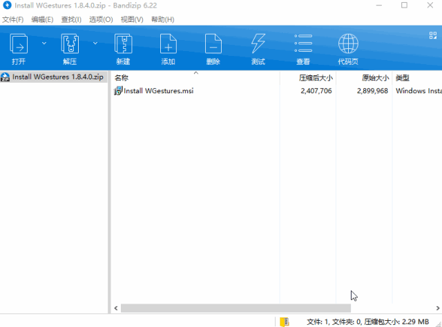Image resolution: width=442 pixels, height=327 pixels.
Task: Expand the dropdown arrow next to 打开
Action: coord(44,43)
